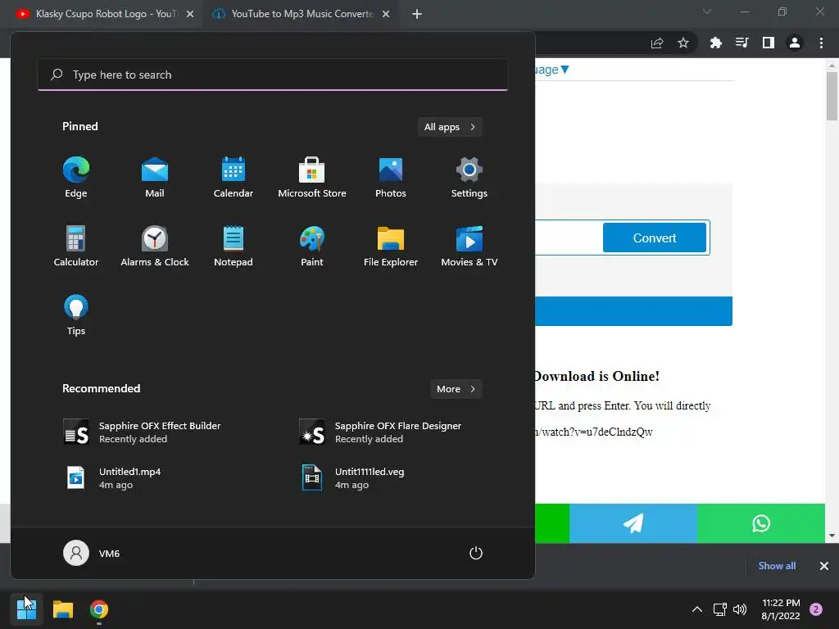
Task: Bookmark this page with star icon
Action: point(683,43)
